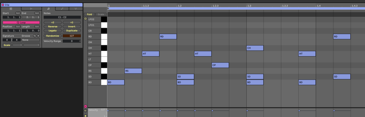Click the pink clip color square
Image resolution: width=365 pixels, height=117 pixels.
(3, 5)
